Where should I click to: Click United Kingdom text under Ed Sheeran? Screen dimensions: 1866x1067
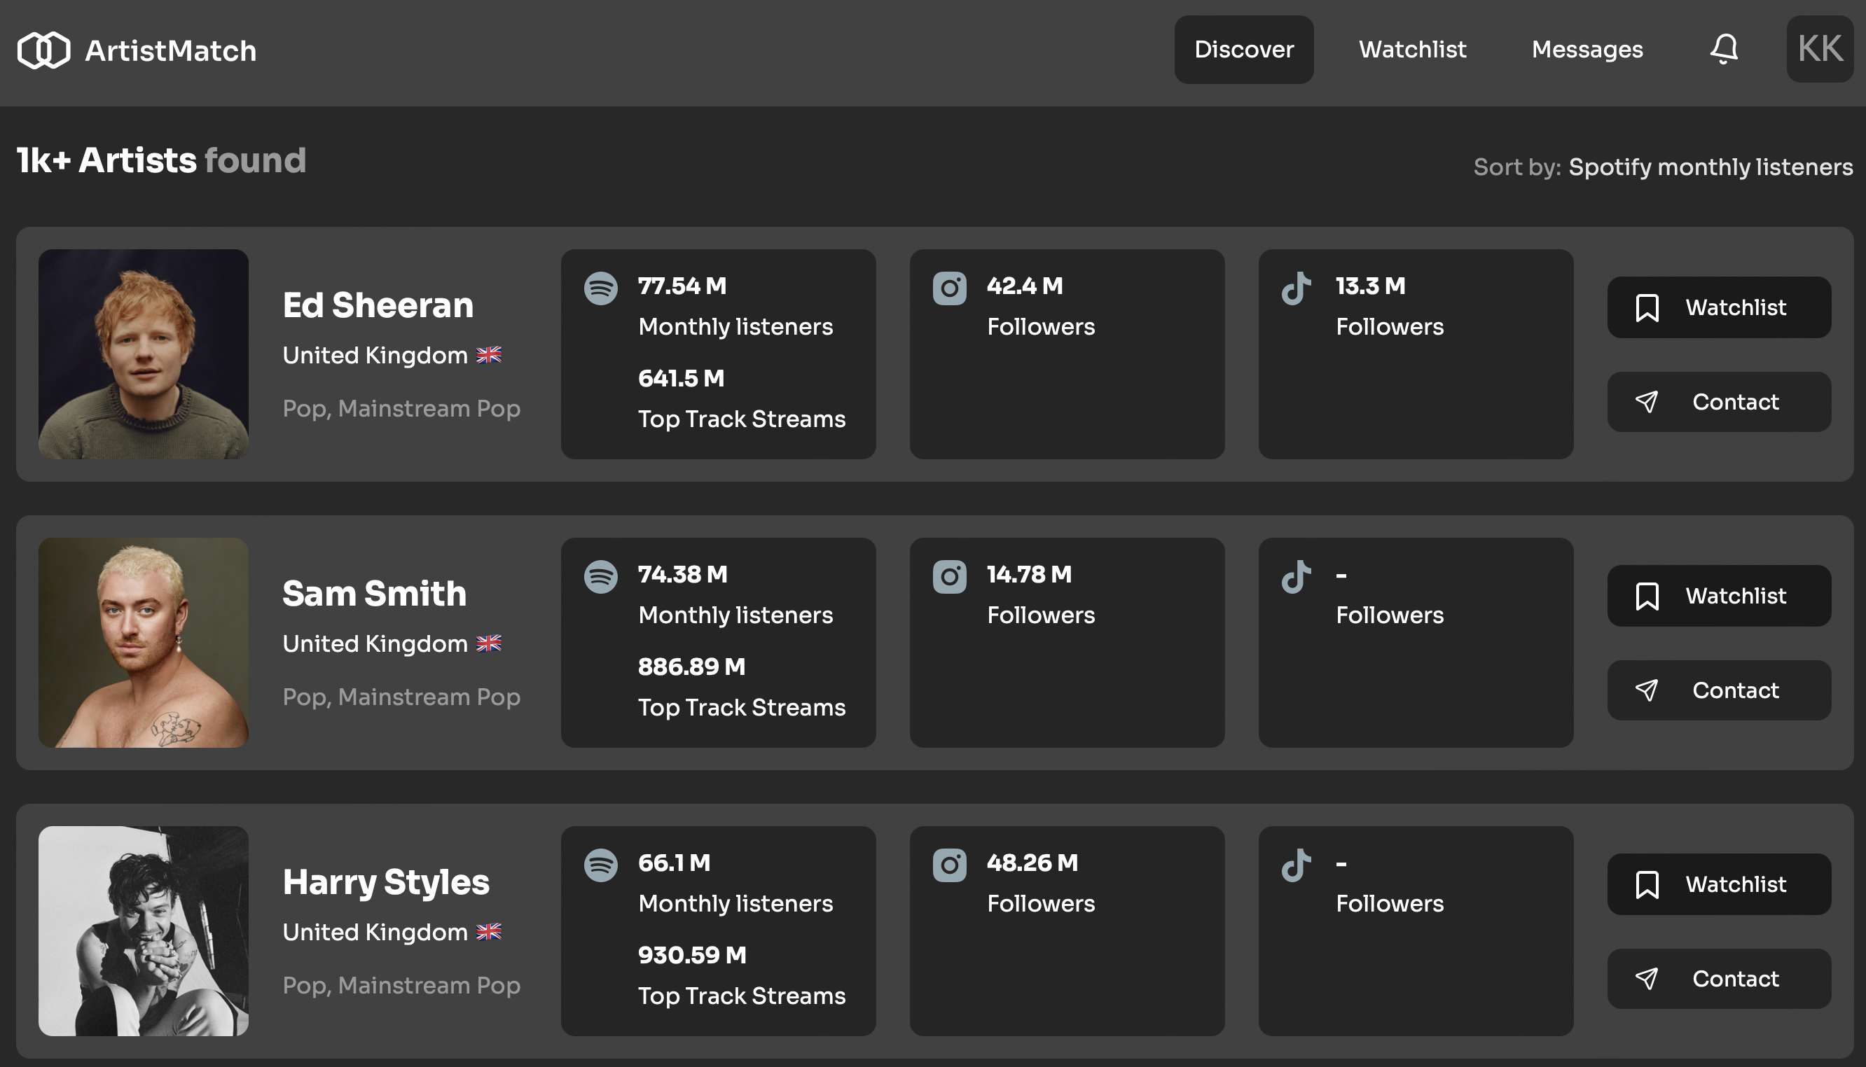(375, 356)
